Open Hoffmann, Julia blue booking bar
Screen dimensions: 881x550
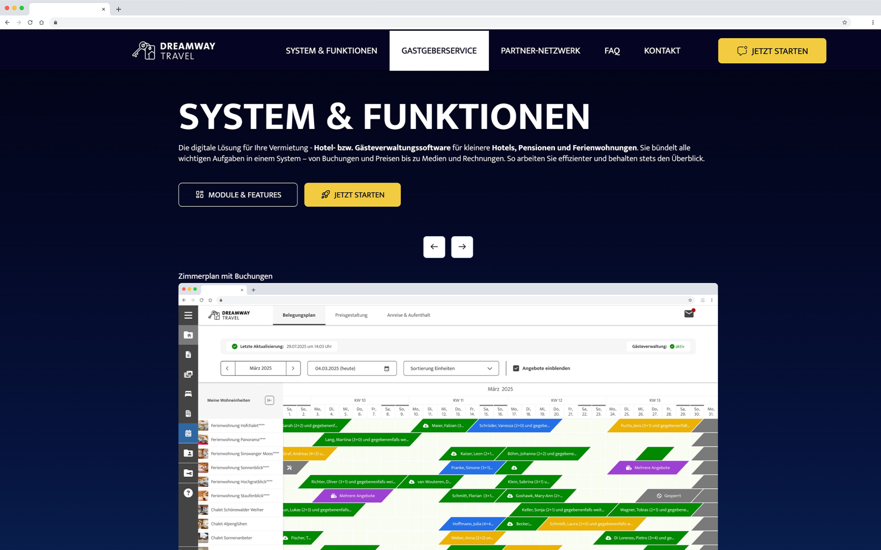pyautogui.click(x=472, y=524)
